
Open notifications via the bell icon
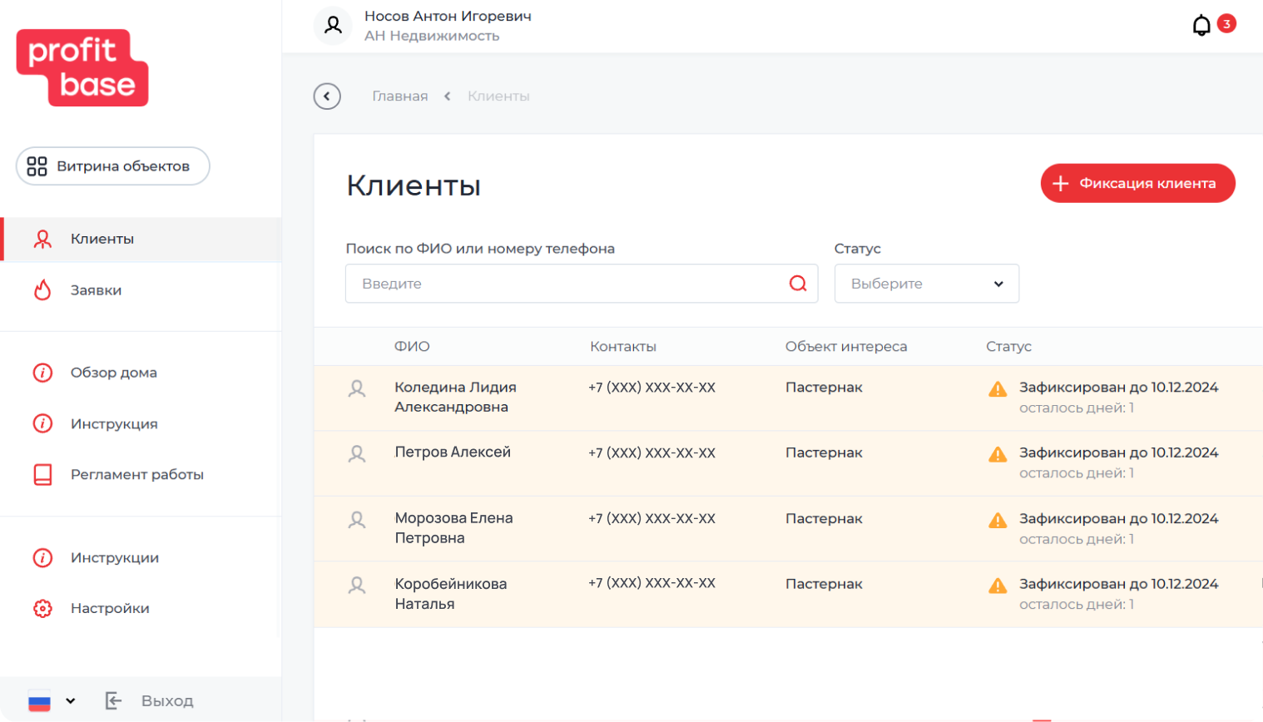click(1201, 24)
